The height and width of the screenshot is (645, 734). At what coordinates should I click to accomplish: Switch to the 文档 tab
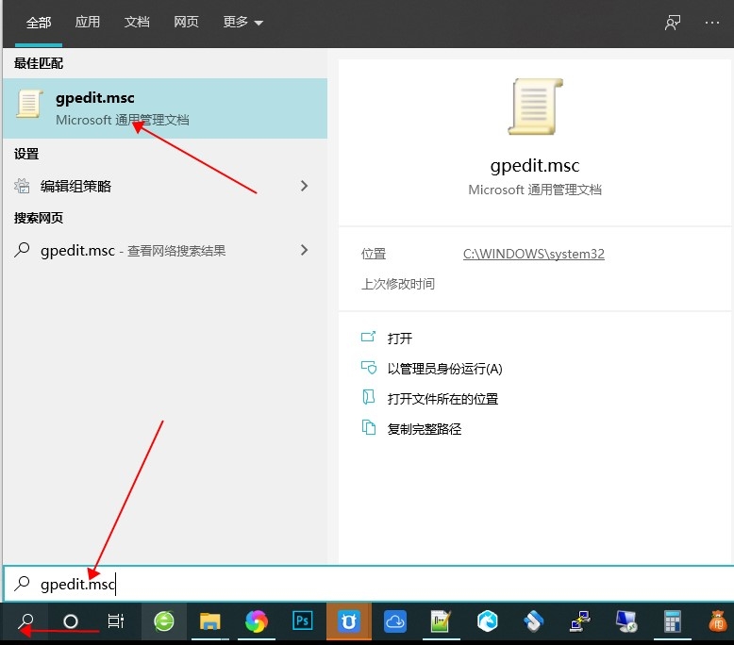137,23
